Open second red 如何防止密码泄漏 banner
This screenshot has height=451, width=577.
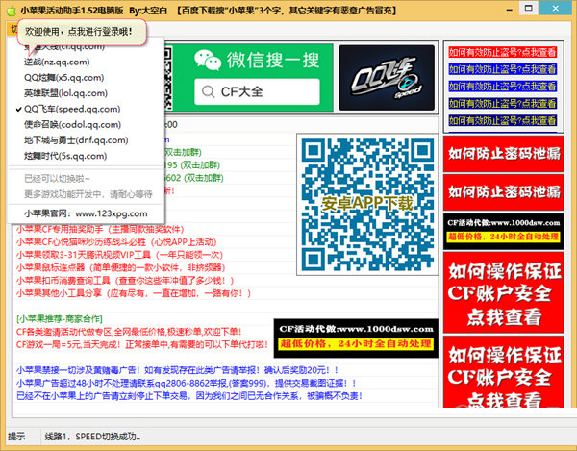point(504,192)
